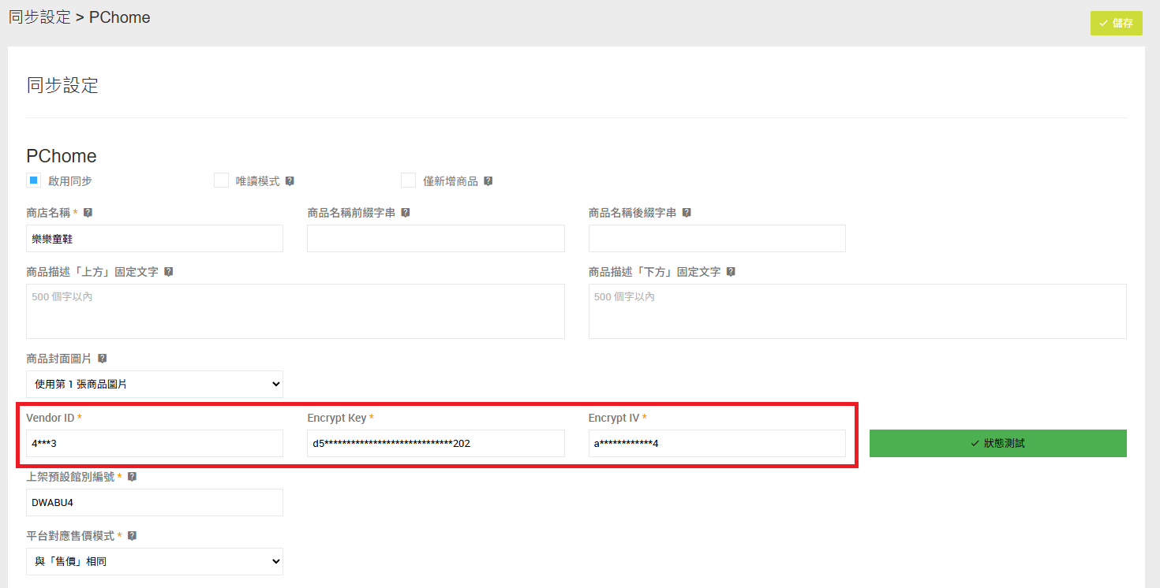Check the 僅新增商品 checkbox
Viewport: 1160px width, 588px height.
pos(408,180)
